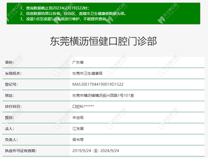This screenshot has width=208, height=158.
Task: Select the 省份 field label
Action: pos(10,62)
